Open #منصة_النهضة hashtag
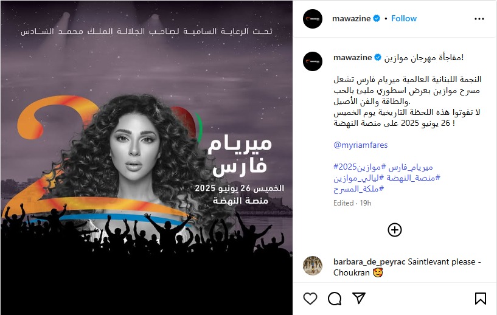497x315 pixels. pyautogui.click(x=413, y=178)
